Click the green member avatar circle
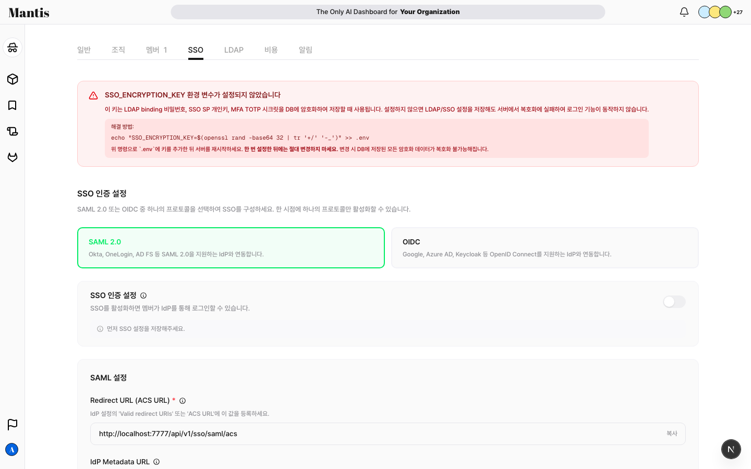This screenshot has height=469, width=751. (725, 12)
